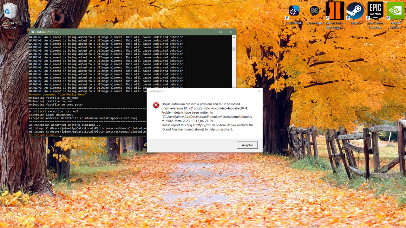Click the console vertical scrollbar thumb
The width and height of the screenshot is (406, 228).
click(x=234, y=49)
